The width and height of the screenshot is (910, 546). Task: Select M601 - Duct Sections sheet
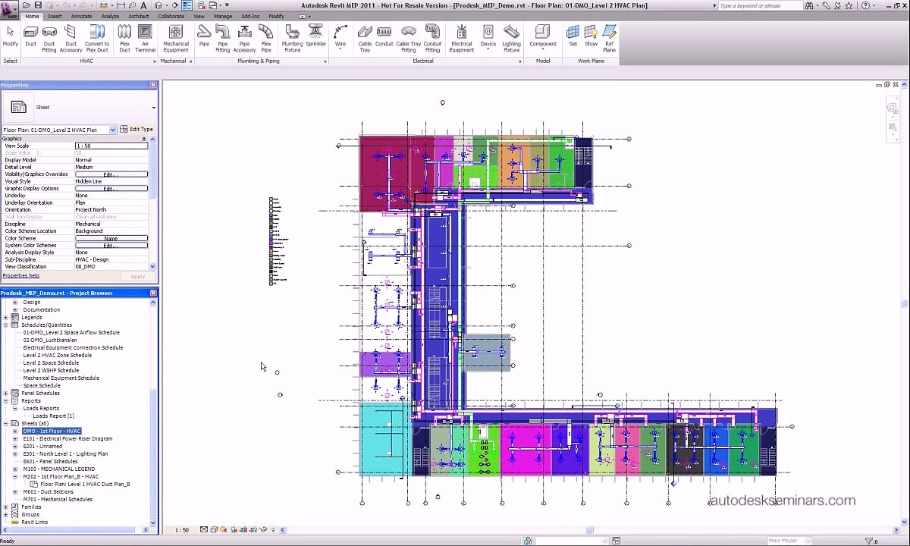click(x=49, y=491)
